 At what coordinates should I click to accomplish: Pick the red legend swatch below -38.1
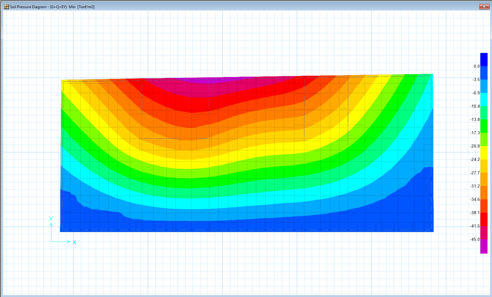[x=483, y=219]
